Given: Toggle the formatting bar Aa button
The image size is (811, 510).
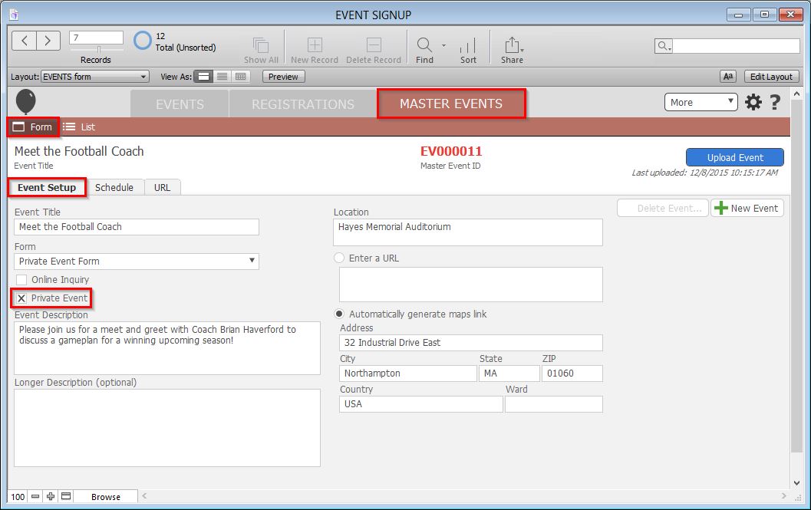Looking at the screenshot, I should pyautogui.click(x=728, y=77).
